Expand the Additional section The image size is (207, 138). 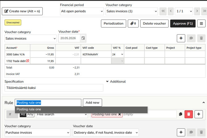click(116, 82)
